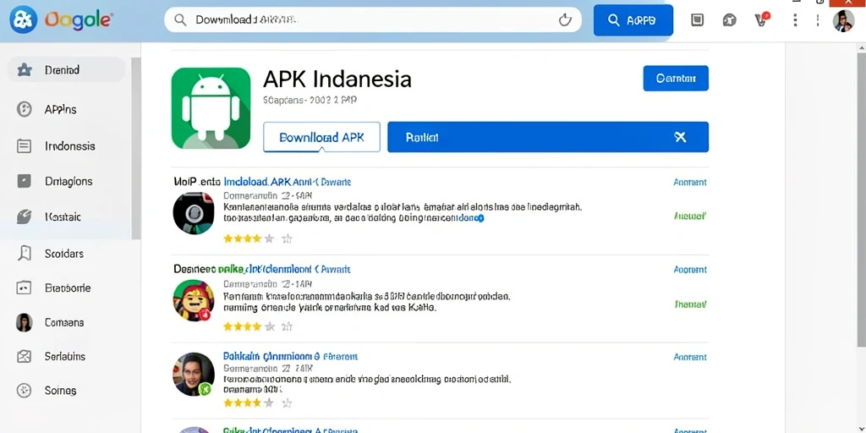Screen dimensions: 866x433
Task: Click the person photo app icon
Action: click(x=194, y=375)
